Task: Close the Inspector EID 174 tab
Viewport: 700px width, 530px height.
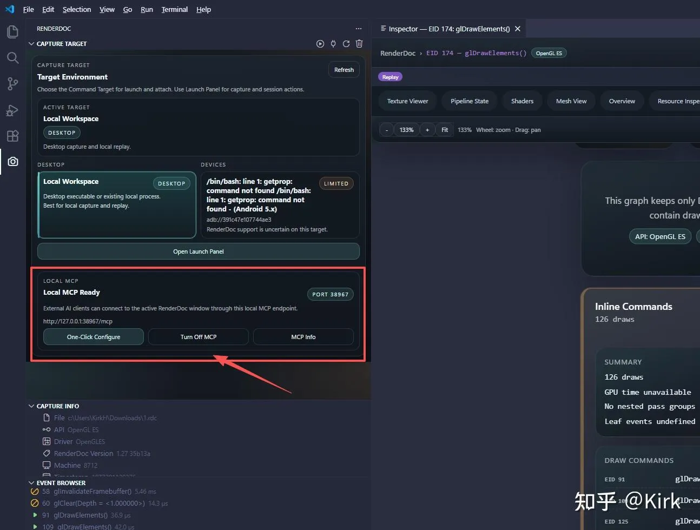Action: click(518, 29)
